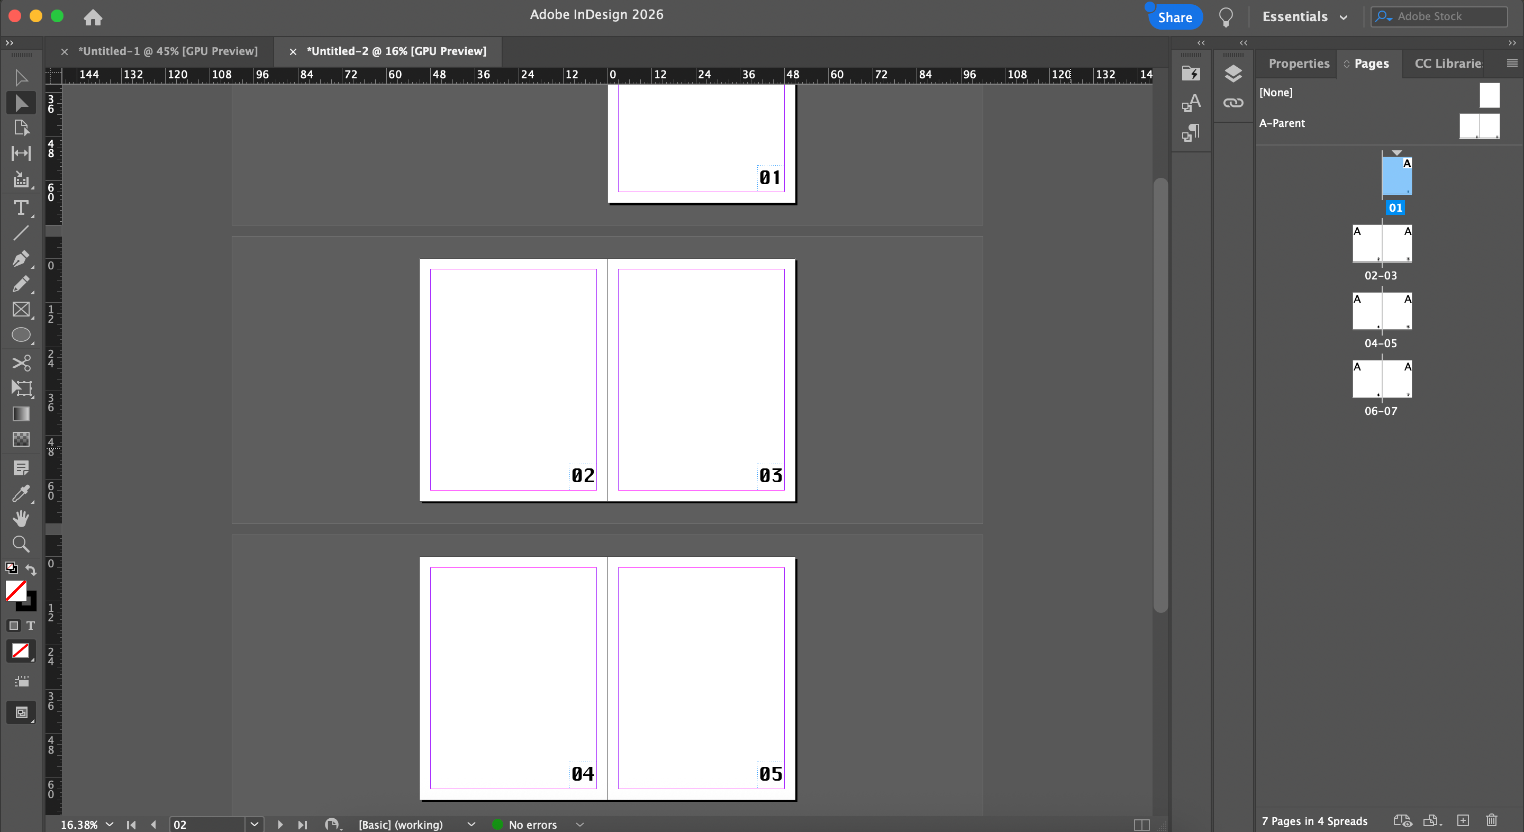Open the preflight profile dropdown
The image size is (1524, 832).
click(471, 824)
